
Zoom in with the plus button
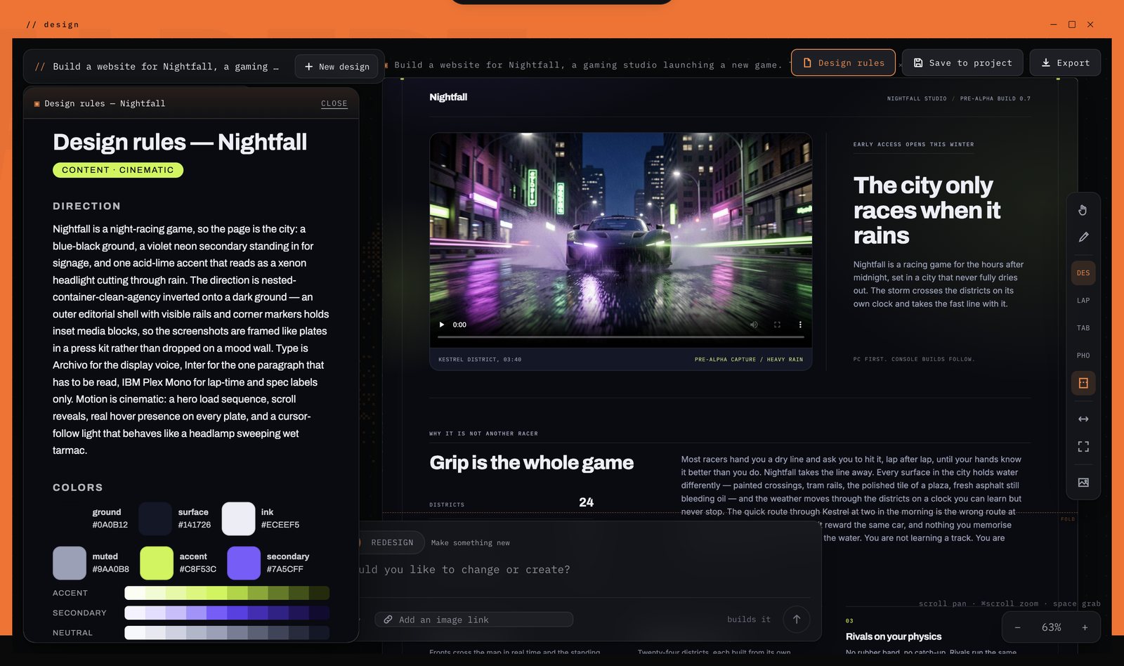tap(1085, 627)
